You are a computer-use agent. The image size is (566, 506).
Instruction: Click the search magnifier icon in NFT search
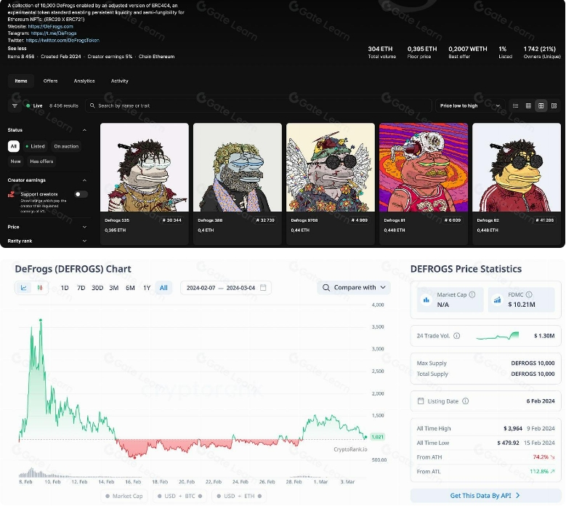pyautogui.click(x=92, y=105)
